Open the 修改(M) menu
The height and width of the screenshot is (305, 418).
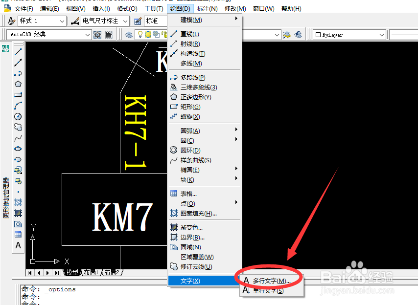click(x=235, y=9)
